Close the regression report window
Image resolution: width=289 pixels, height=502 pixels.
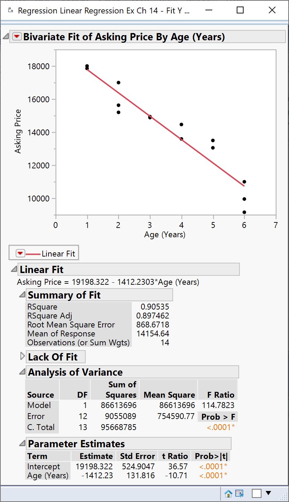[x=272, y=10]
